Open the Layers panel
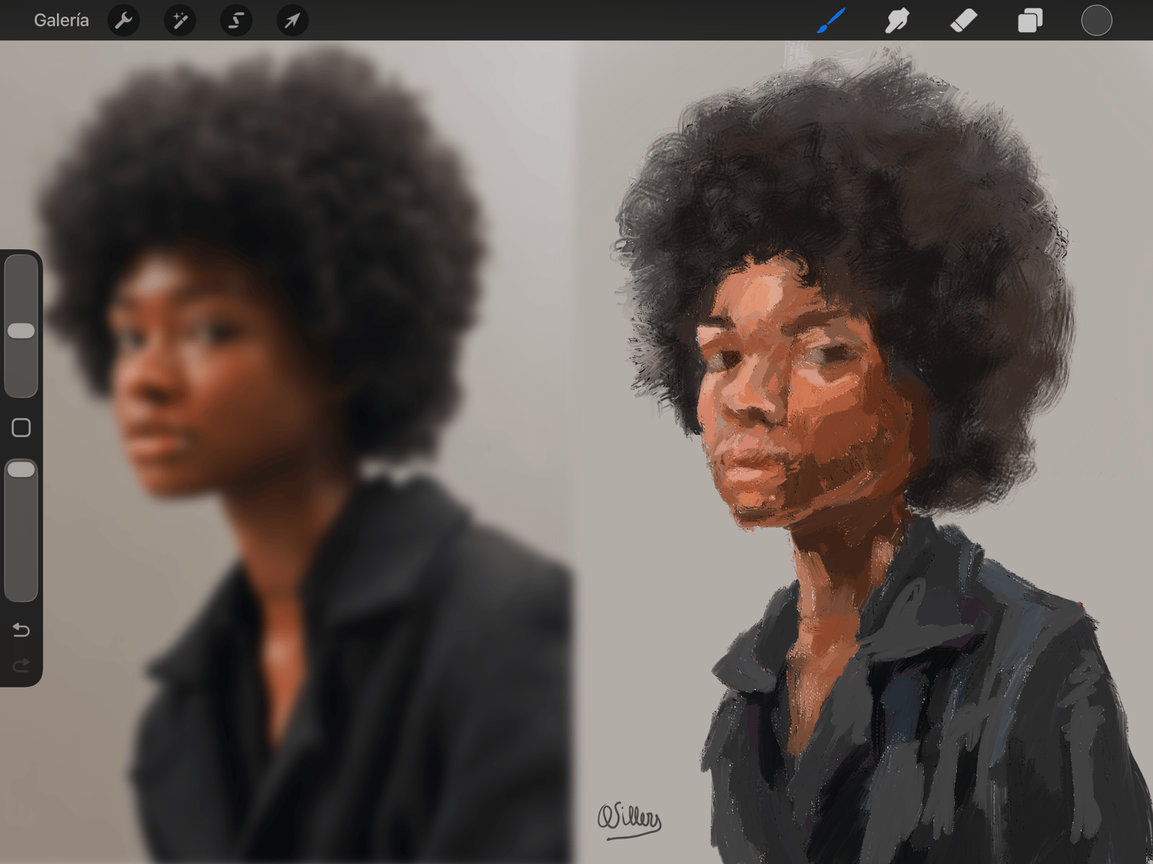 click(x=1030, y=20)
